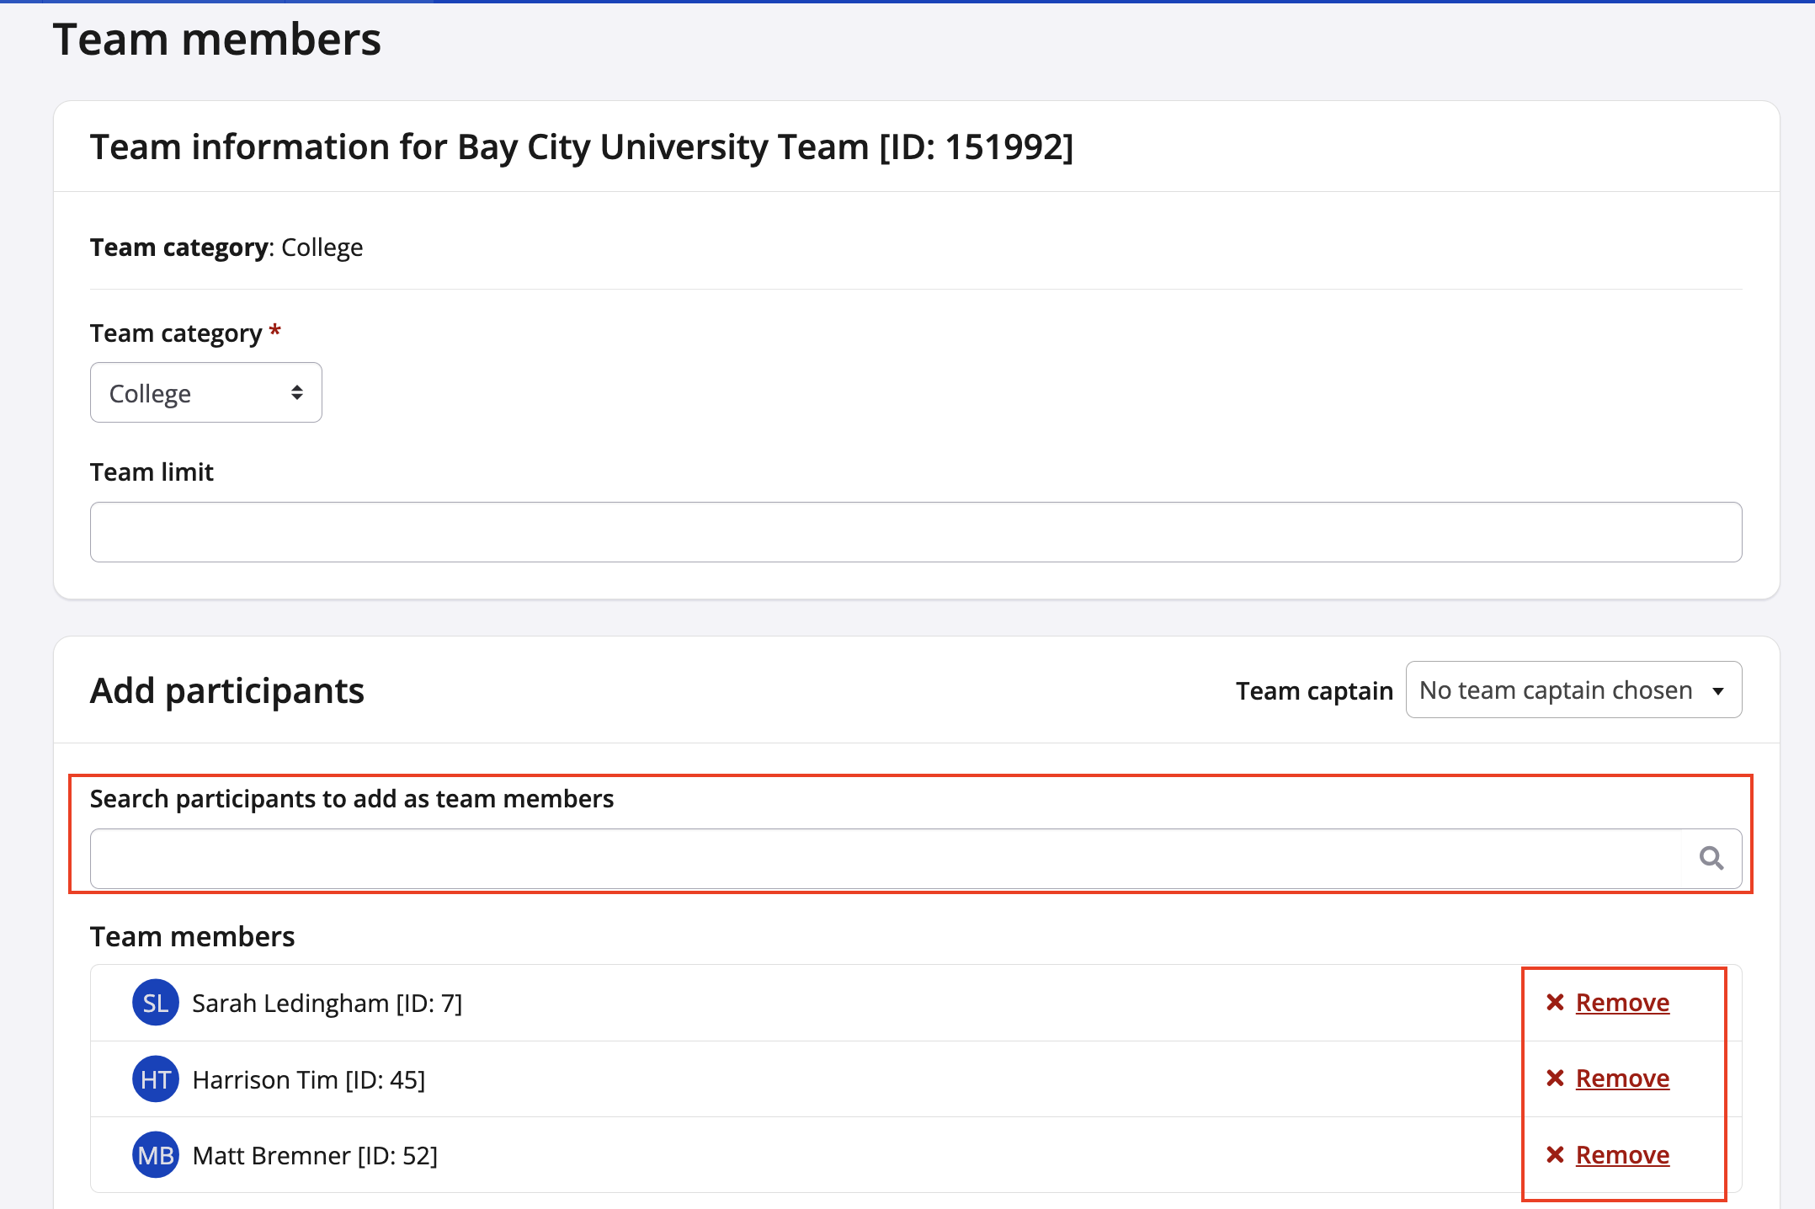Open the Team category College dropdown
The height and width of the screenshot is (1209, 1815).
point(205,393)
